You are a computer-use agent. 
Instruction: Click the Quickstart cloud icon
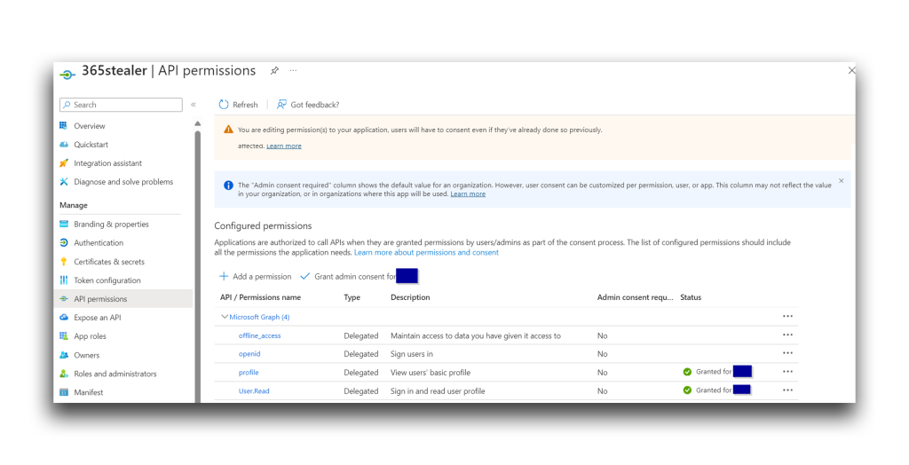click(x=64, y=145)
